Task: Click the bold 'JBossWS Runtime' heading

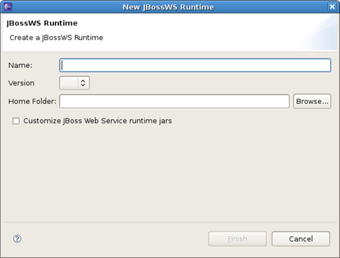Action: click(x=42, y=24)
